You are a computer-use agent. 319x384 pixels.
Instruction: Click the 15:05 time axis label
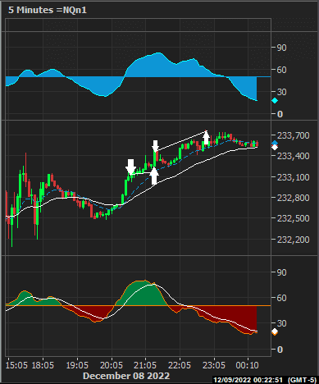16,365
